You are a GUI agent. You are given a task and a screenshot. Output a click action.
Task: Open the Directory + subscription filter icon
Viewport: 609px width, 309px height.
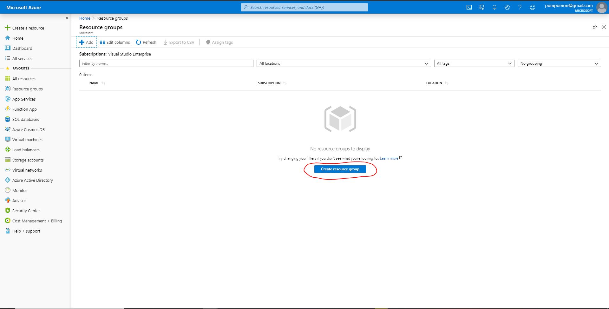pyautogui.click(x=482, y=7)
